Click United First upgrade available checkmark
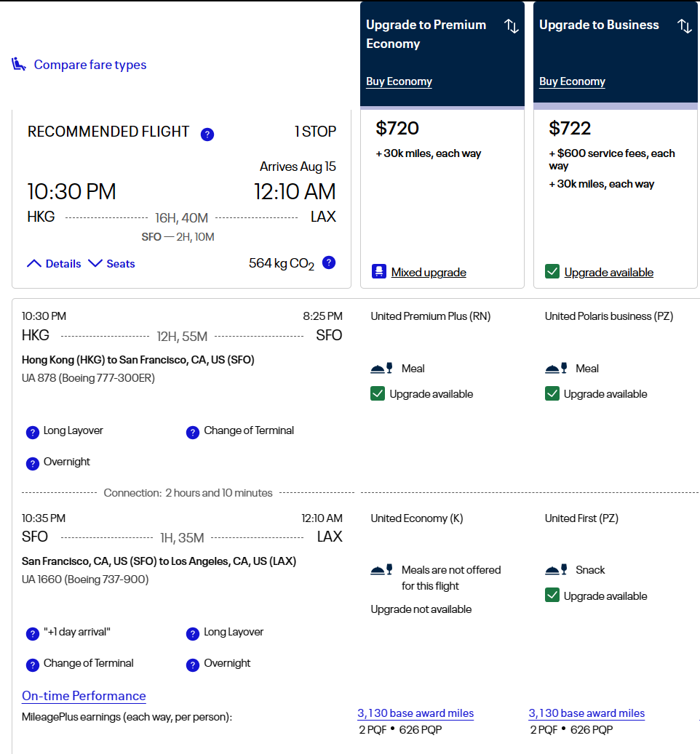The height and width of the screenshot is (754, 700). click(x=552, y=596)
